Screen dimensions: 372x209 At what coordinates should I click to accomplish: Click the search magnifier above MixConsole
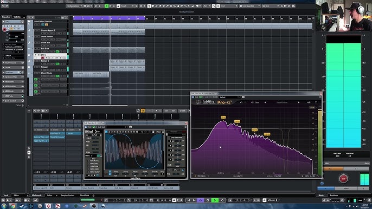point(138,110)
